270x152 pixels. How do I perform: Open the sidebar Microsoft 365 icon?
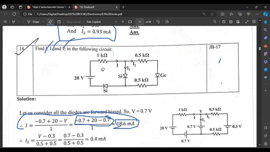coord(265,62)
